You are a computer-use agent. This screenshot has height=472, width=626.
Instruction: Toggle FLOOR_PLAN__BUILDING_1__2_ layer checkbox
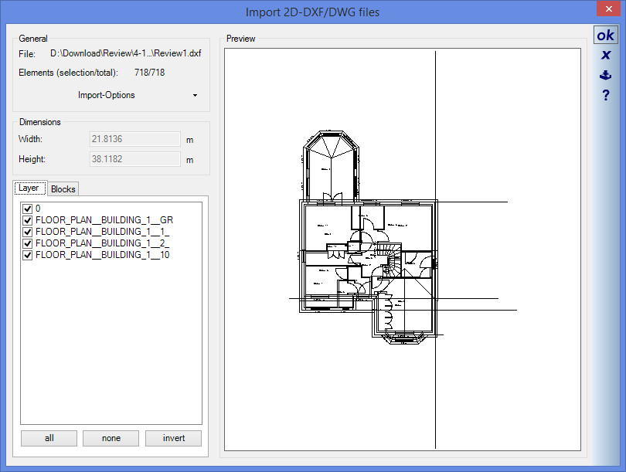27,243
